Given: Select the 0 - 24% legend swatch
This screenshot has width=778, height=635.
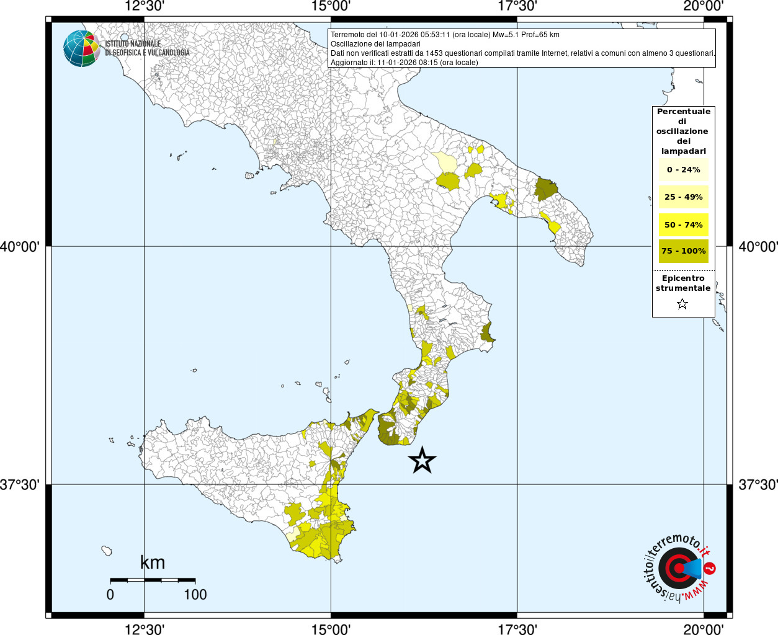Looking at the screenshot, I should pos(683,169).
